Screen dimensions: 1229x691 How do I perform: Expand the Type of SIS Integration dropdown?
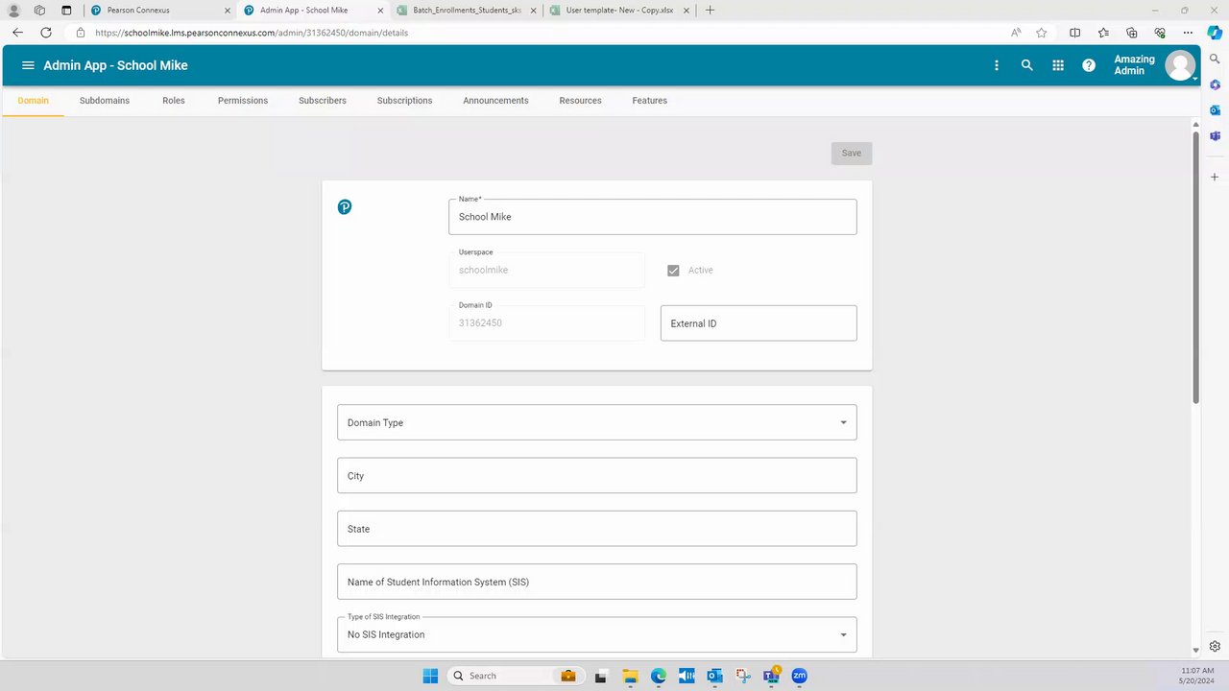[596, 634]
